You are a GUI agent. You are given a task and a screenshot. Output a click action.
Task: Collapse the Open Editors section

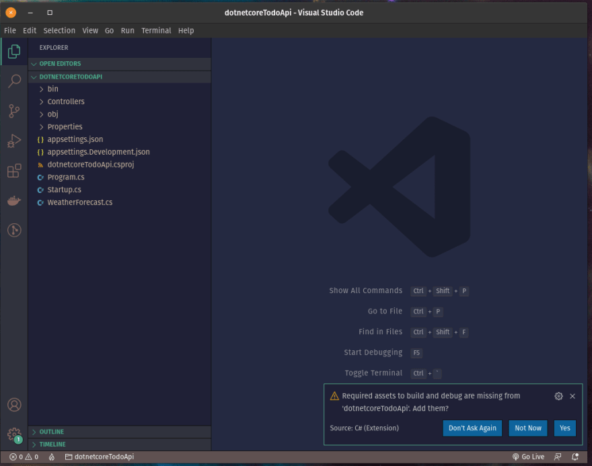click(120, 64)
